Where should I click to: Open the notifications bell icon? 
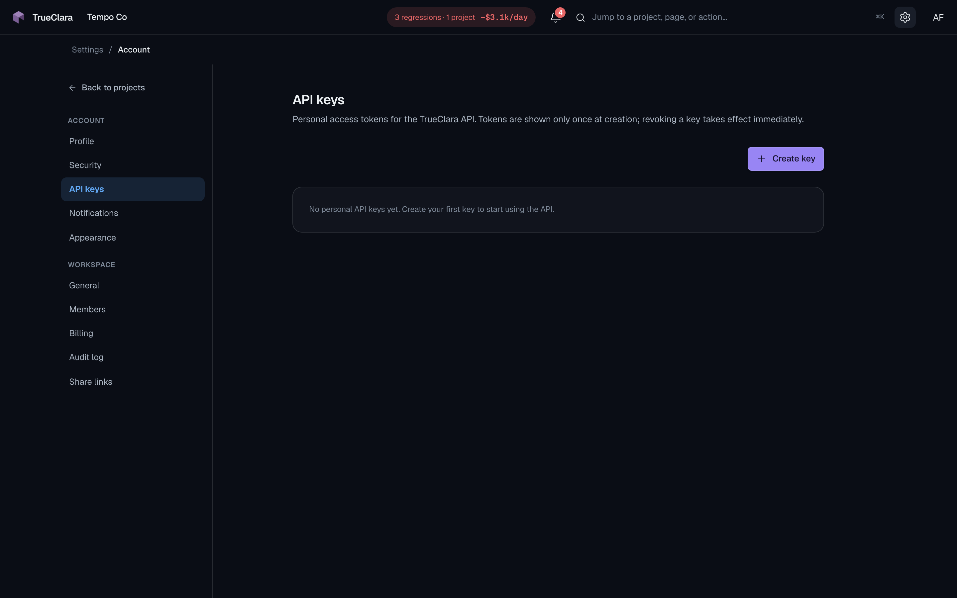555,17
